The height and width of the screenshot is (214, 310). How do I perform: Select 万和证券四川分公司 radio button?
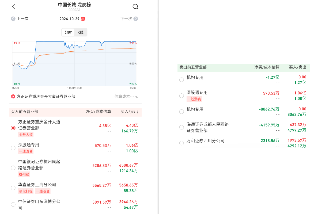point(182,143)
